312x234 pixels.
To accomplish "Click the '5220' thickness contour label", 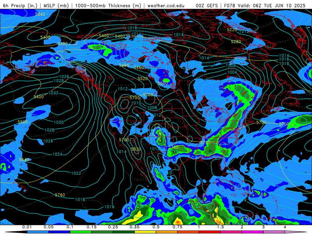I will point(232,30).
